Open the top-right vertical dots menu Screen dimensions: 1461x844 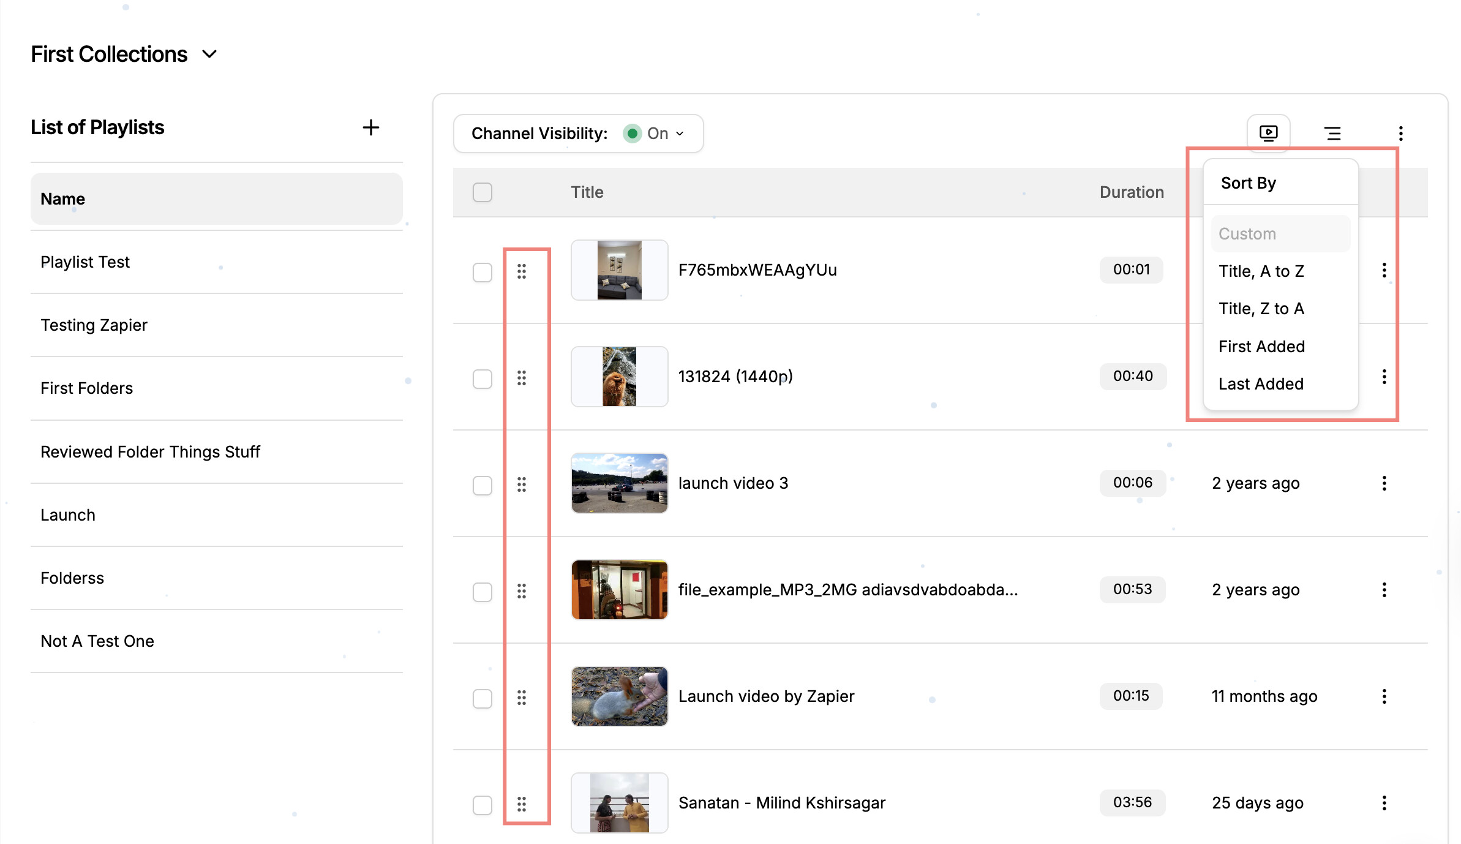pos(1400,133)
